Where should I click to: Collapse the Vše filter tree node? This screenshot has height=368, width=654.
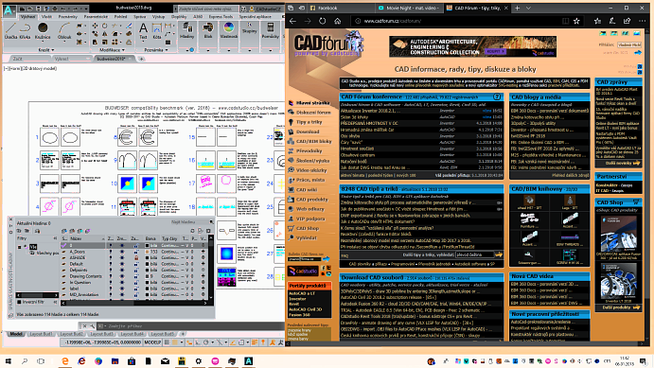pos(19,247)
